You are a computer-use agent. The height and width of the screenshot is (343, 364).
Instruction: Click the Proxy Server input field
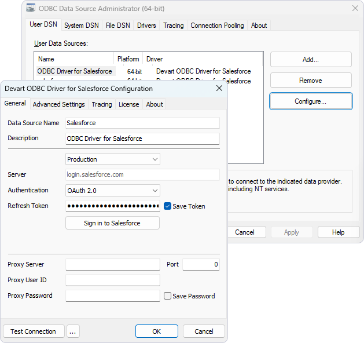[113, 264]
